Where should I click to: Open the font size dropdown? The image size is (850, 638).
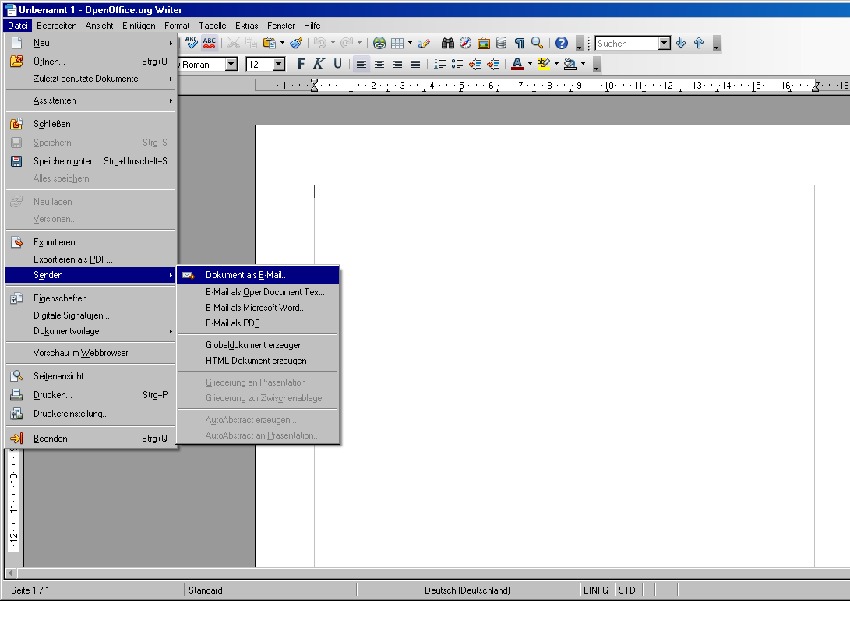click(x=279, y=65)
